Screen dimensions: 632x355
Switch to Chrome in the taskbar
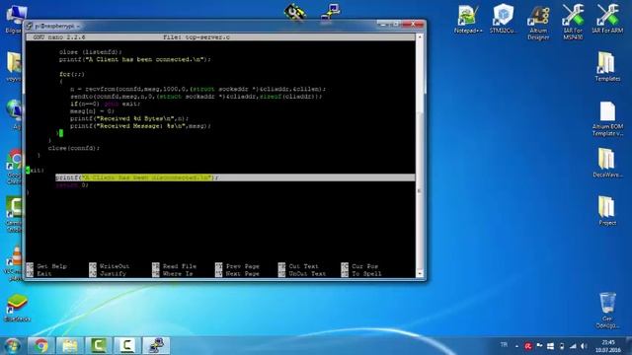point(41,345)
